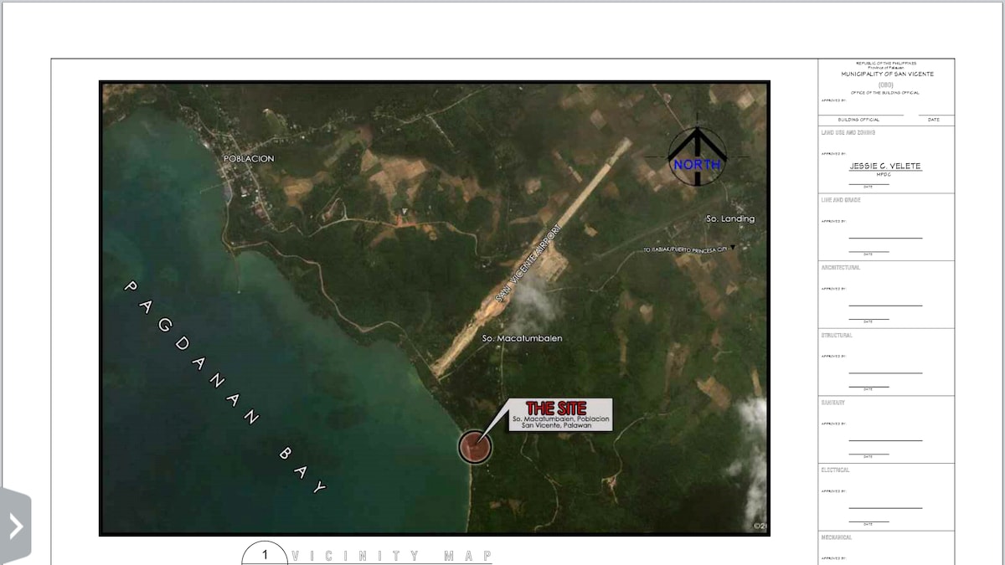Select the 'LINE AND GRADE' heading

841,200
